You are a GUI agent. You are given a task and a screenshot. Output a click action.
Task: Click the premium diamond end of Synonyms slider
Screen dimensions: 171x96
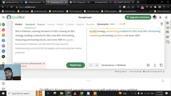click(x=124, y=24)
